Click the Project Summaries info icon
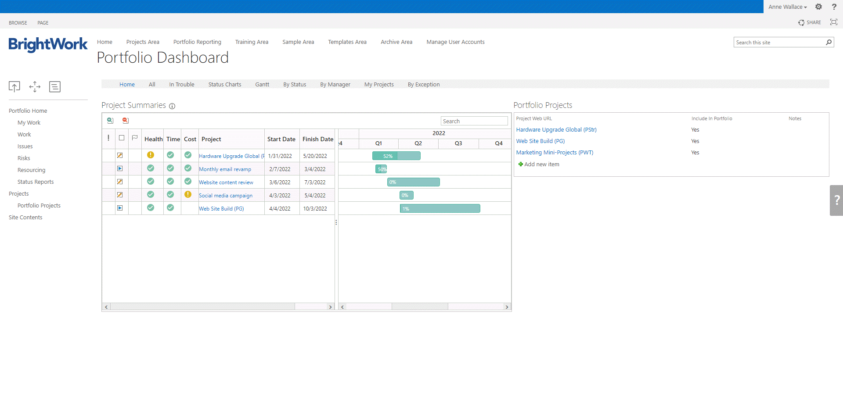 pos(172,106)
